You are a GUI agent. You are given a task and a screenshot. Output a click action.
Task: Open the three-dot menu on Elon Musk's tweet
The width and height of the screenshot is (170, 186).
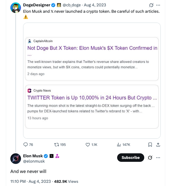point(158,158)
